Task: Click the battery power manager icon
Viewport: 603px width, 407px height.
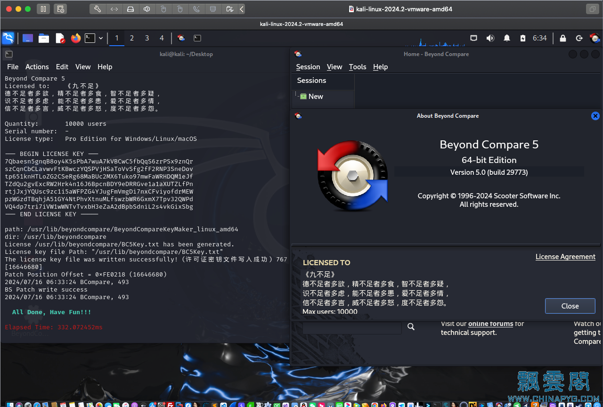Action: pos(522,38)
